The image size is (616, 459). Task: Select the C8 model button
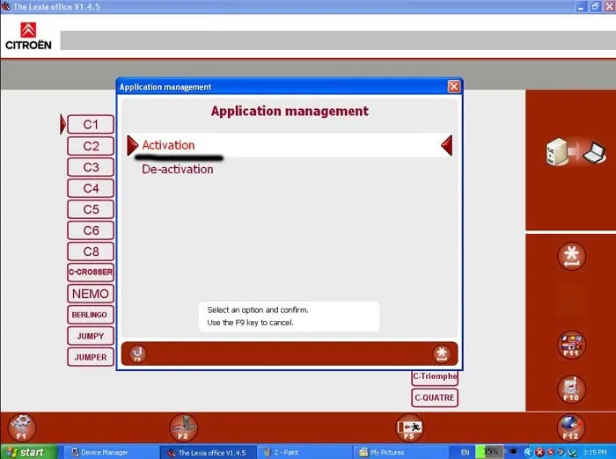pos(91,251)
